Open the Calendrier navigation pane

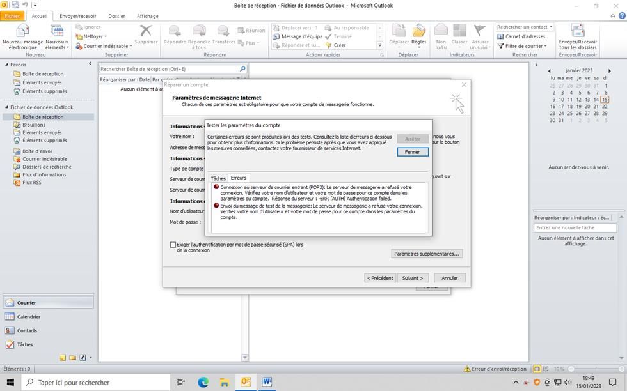click(29, 317)
